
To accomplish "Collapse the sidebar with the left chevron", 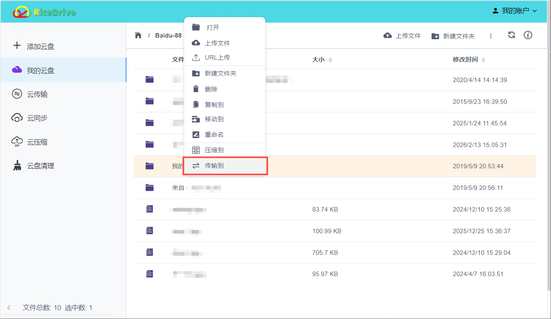I will coord(9,308).
